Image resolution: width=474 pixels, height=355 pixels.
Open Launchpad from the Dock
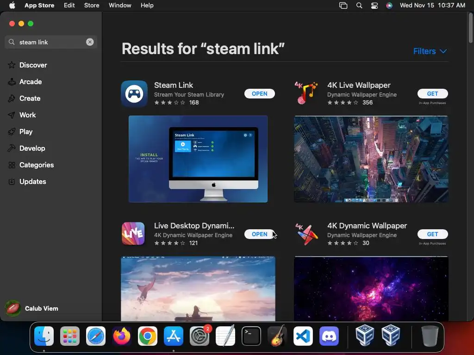point(70,336)
